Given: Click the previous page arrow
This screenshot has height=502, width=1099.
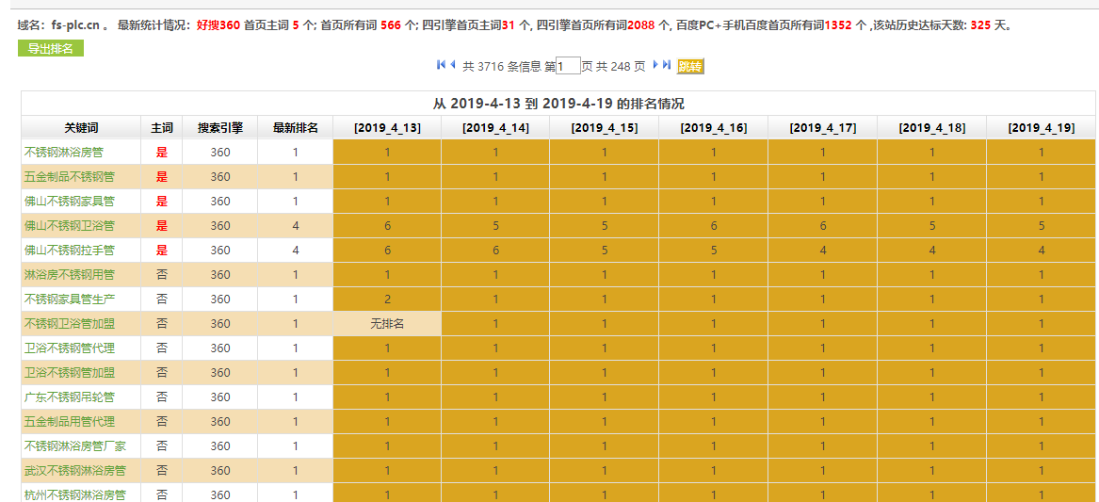Looking at the screenshot, I should 453,65.
